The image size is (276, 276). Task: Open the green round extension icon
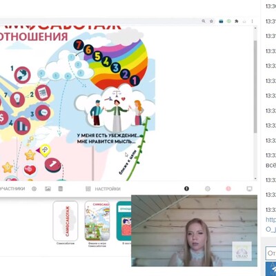tap(229, 21)
